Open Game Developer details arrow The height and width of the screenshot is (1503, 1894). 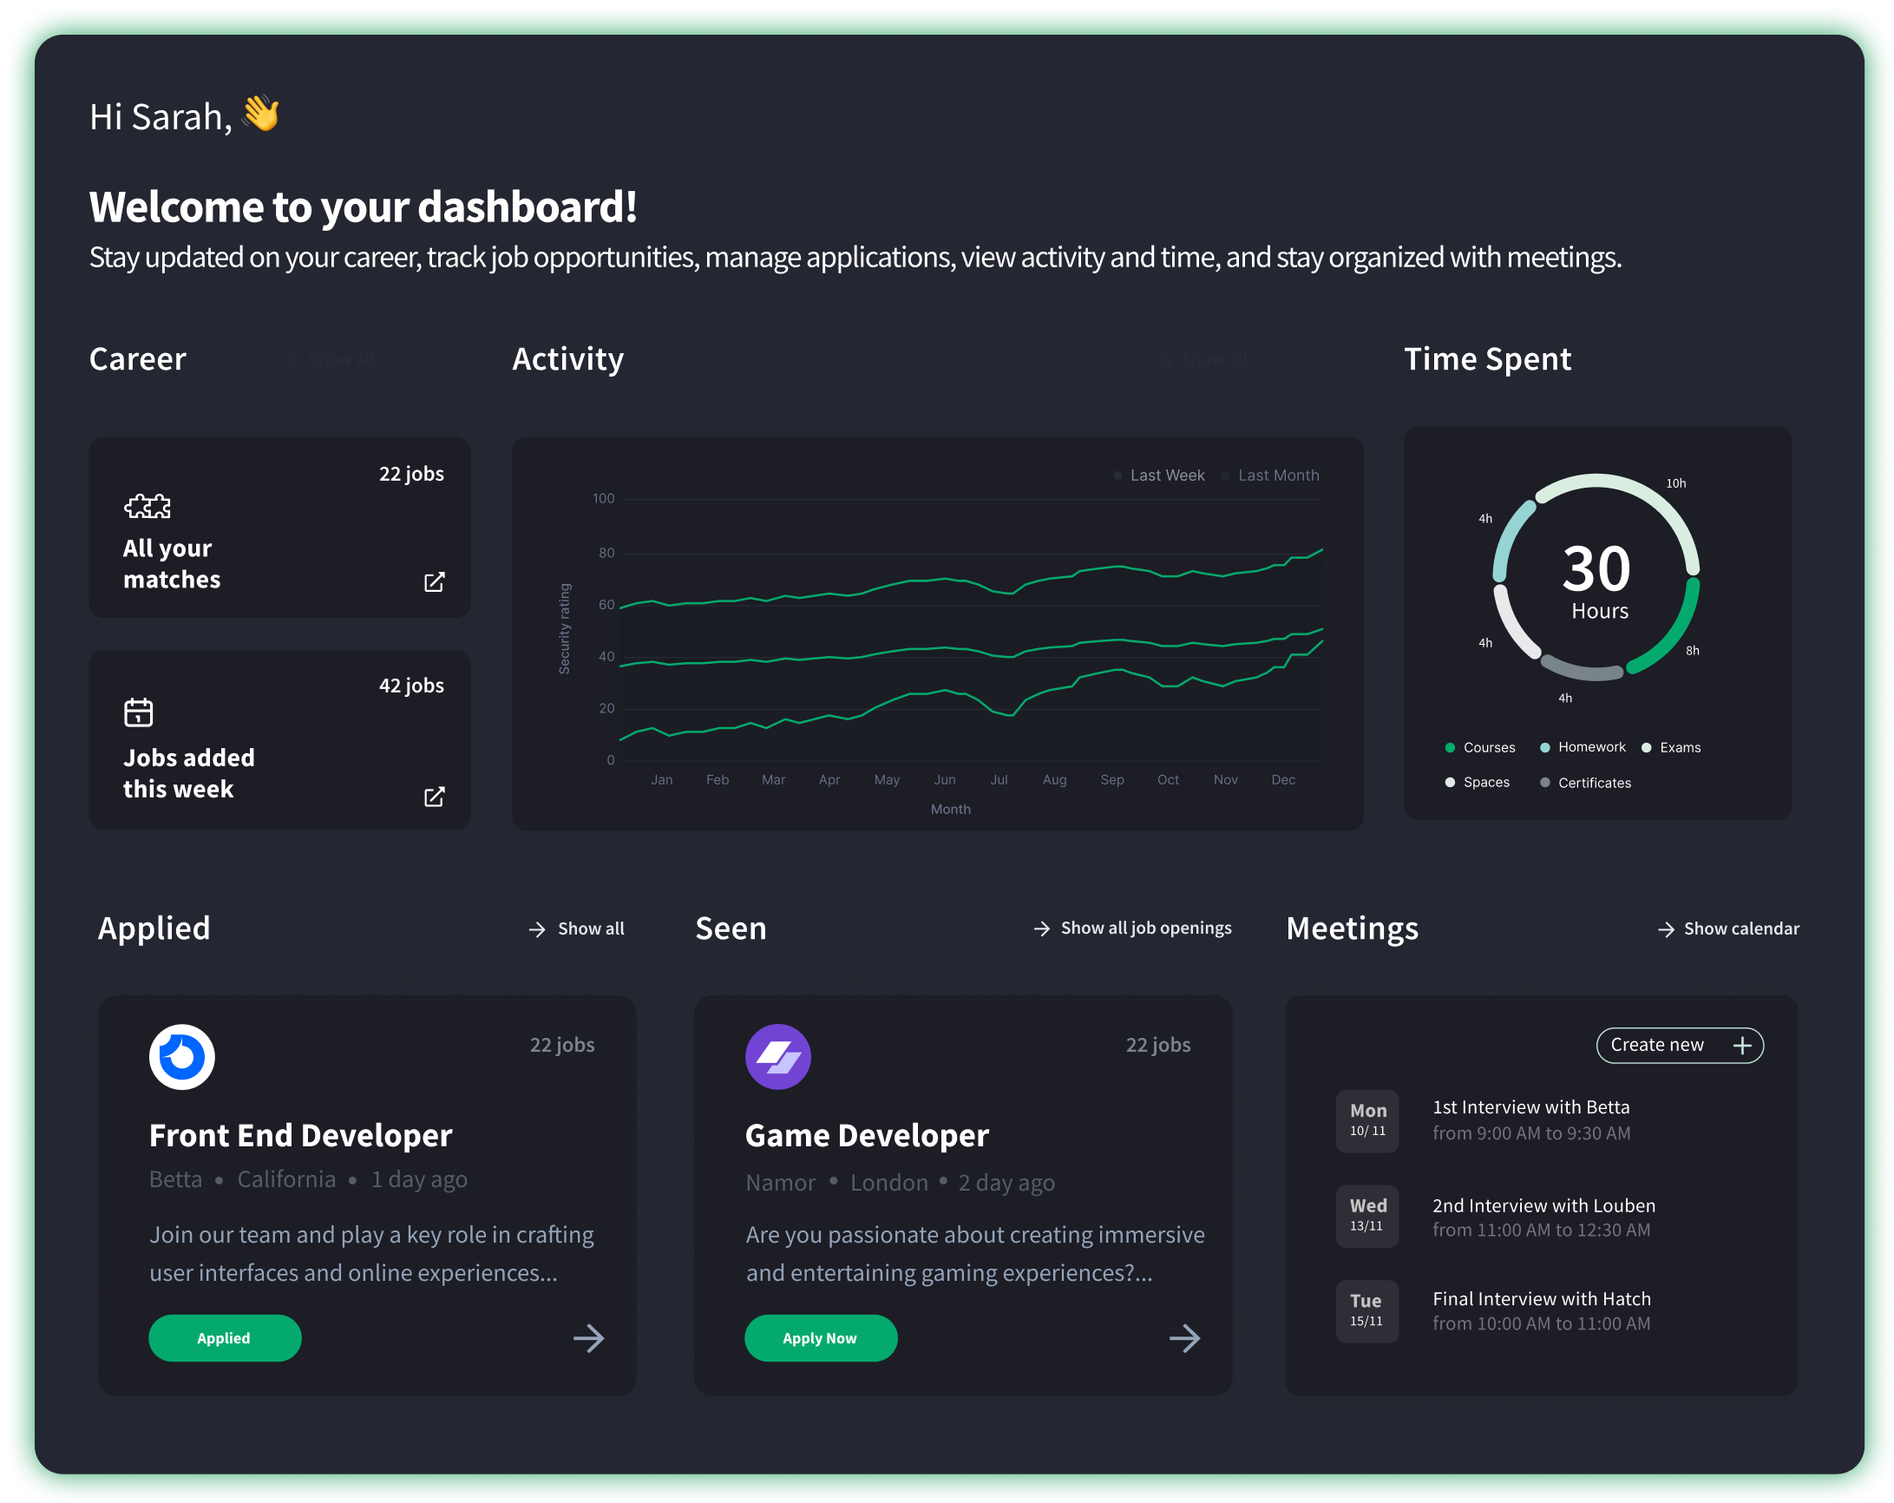[x=1184, y=1338]
